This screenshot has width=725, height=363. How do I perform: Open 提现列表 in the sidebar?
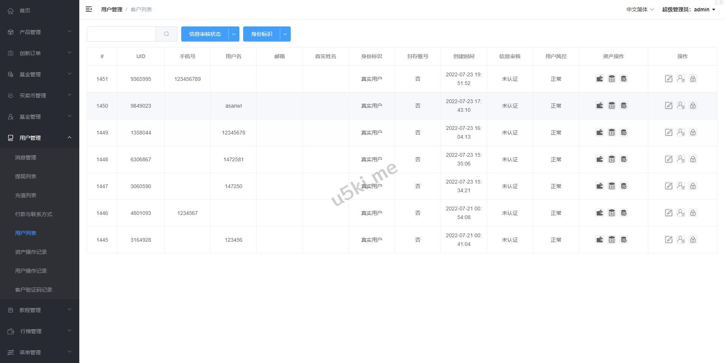[26, 176]
